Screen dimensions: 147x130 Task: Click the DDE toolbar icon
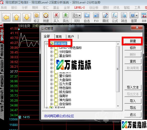(x=144, y=18)
